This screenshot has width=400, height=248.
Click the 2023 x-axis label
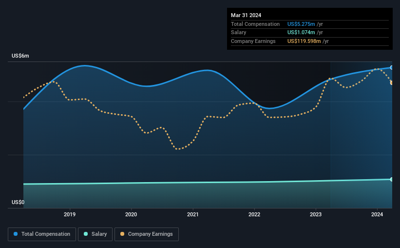316,214
